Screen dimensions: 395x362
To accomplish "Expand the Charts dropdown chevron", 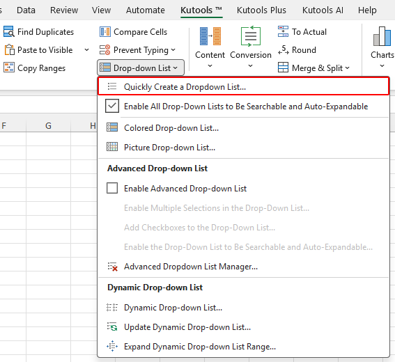I will [382, 66].
